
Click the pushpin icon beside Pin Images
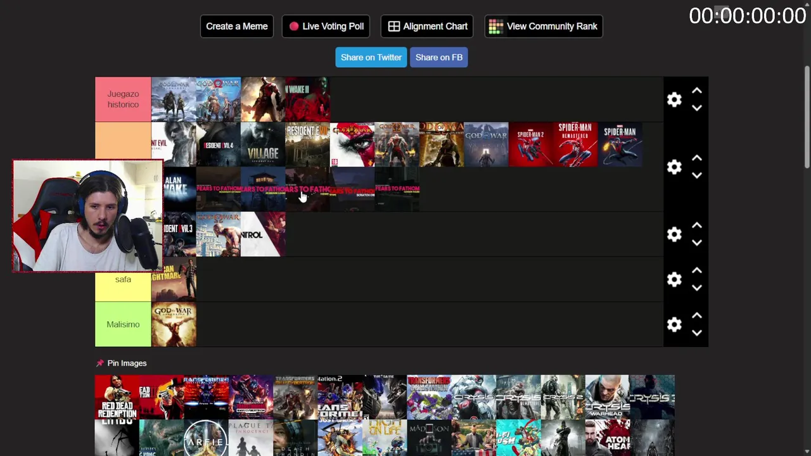point(99,363)
